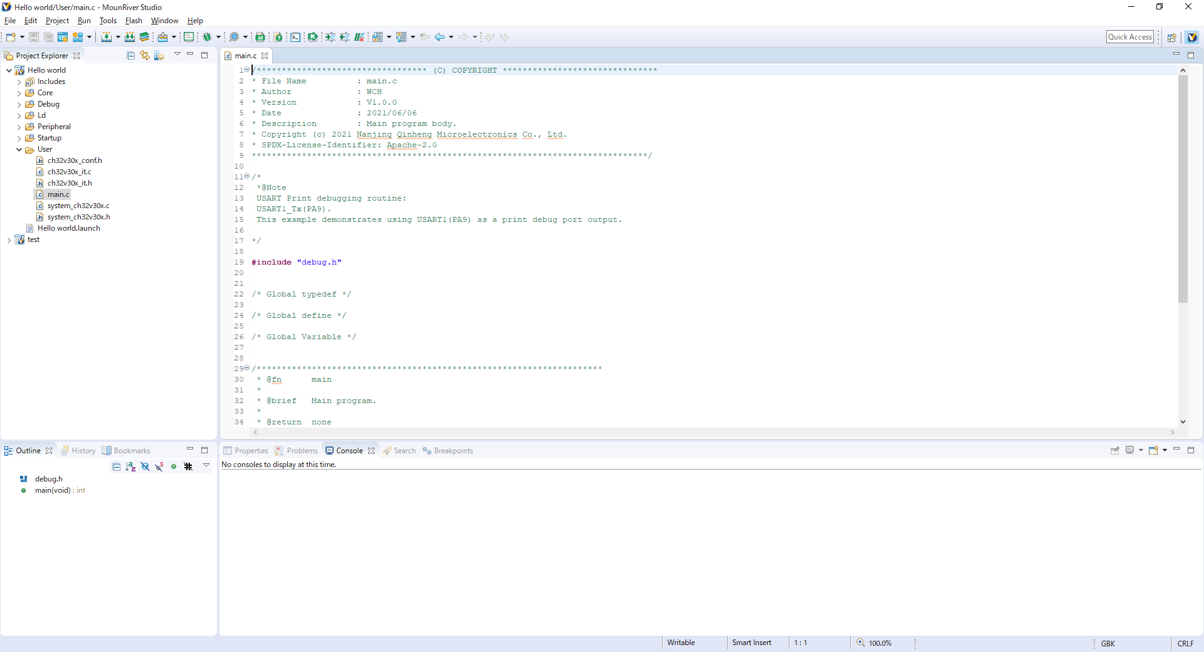Click the Shift Left indent toolbar icon
This screenshot has width=1204, height=652.
[x=344, y=37]
